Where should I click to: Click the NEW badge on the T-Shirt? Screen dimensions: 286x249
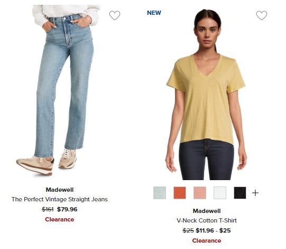154,13
